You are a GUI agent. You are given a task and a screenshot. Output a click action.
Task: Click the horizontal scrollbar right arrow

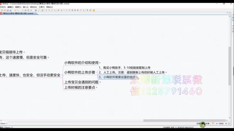pyautogui.click(x=227, y=121)
